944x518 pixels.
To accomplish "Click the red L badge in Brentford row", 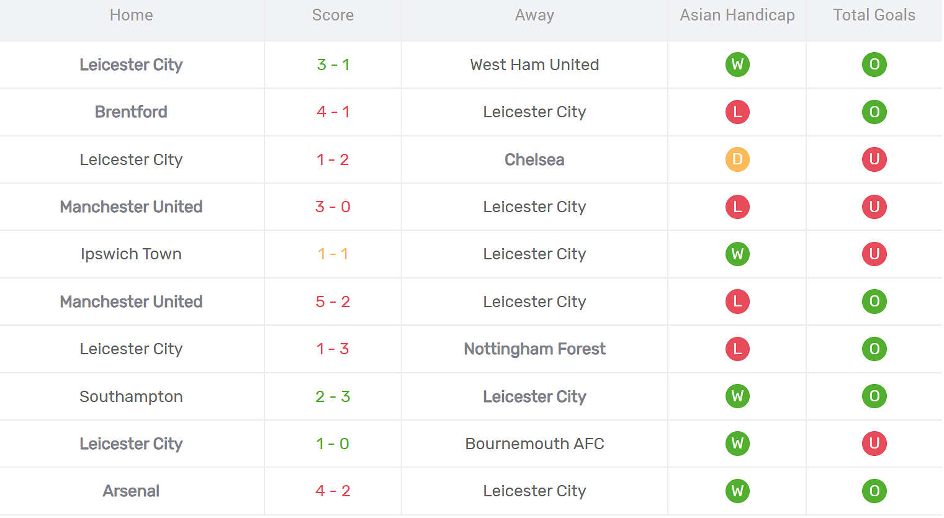I will tap(737, 112).
